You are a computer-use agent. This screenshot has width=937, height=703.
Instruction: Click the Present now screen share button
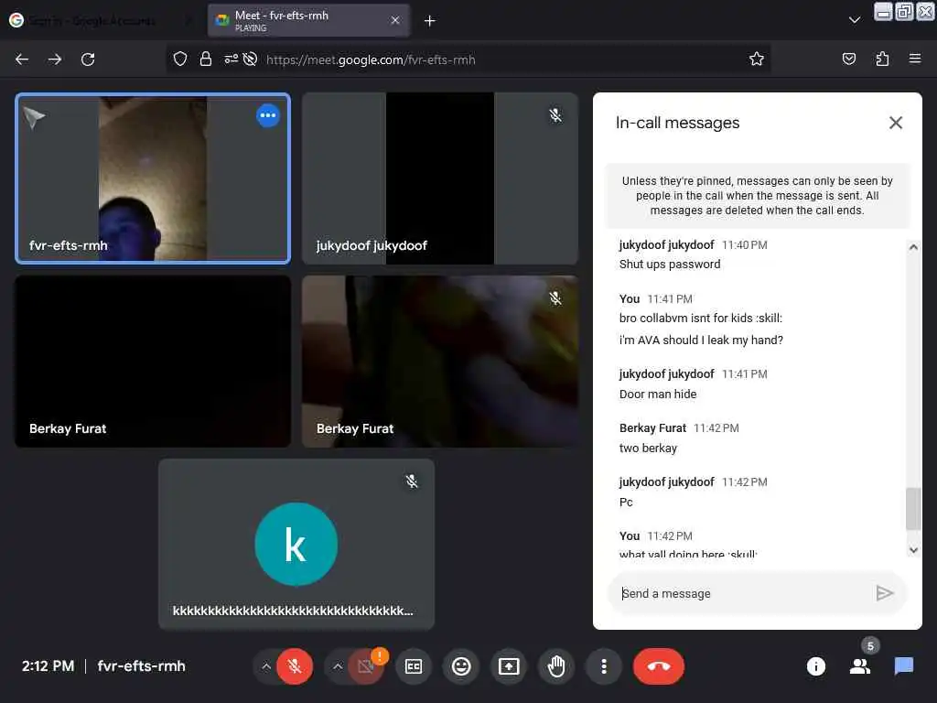pos(509,666)
